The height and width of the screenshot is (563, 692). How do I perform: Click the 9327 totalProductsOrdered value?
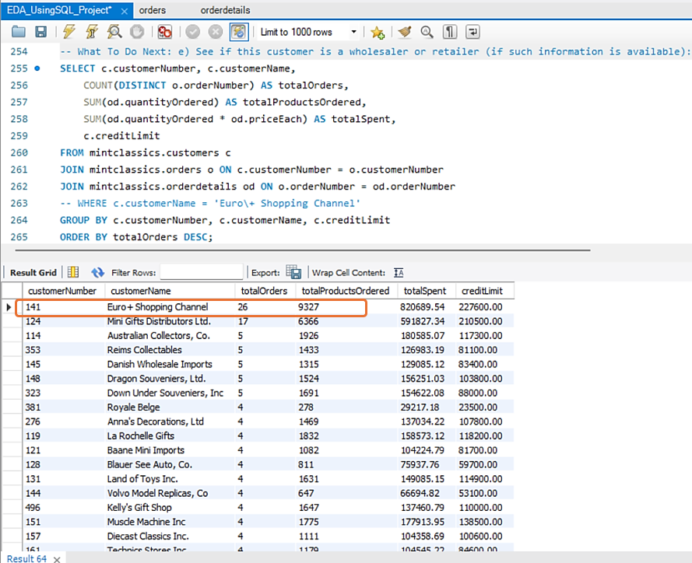(308, 307)
